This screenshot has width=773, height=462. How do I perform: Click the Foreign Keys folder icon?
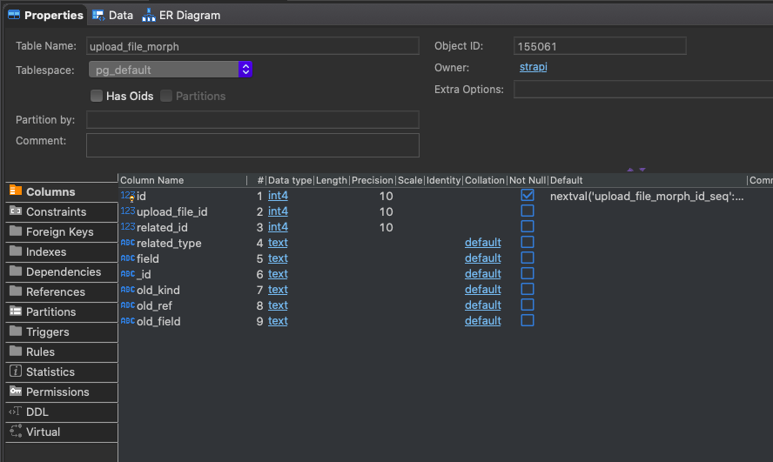click(16, 231)
